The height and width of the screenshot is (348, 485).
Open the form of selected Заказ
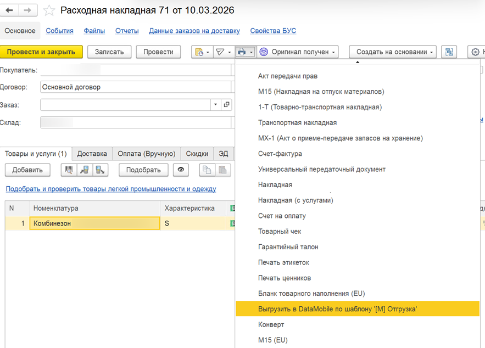pos(226,104)
